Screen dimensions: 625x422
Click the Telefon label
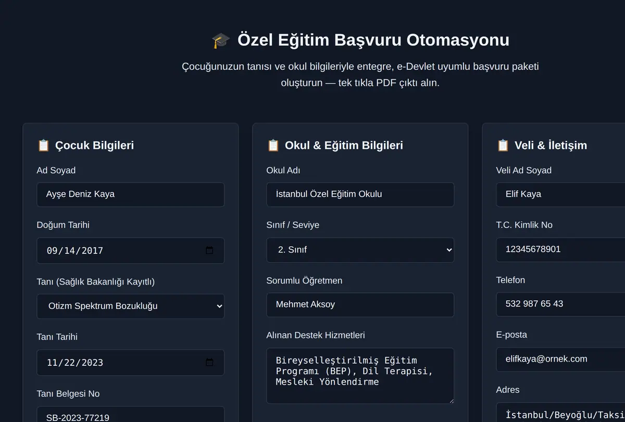coord(511,280)
